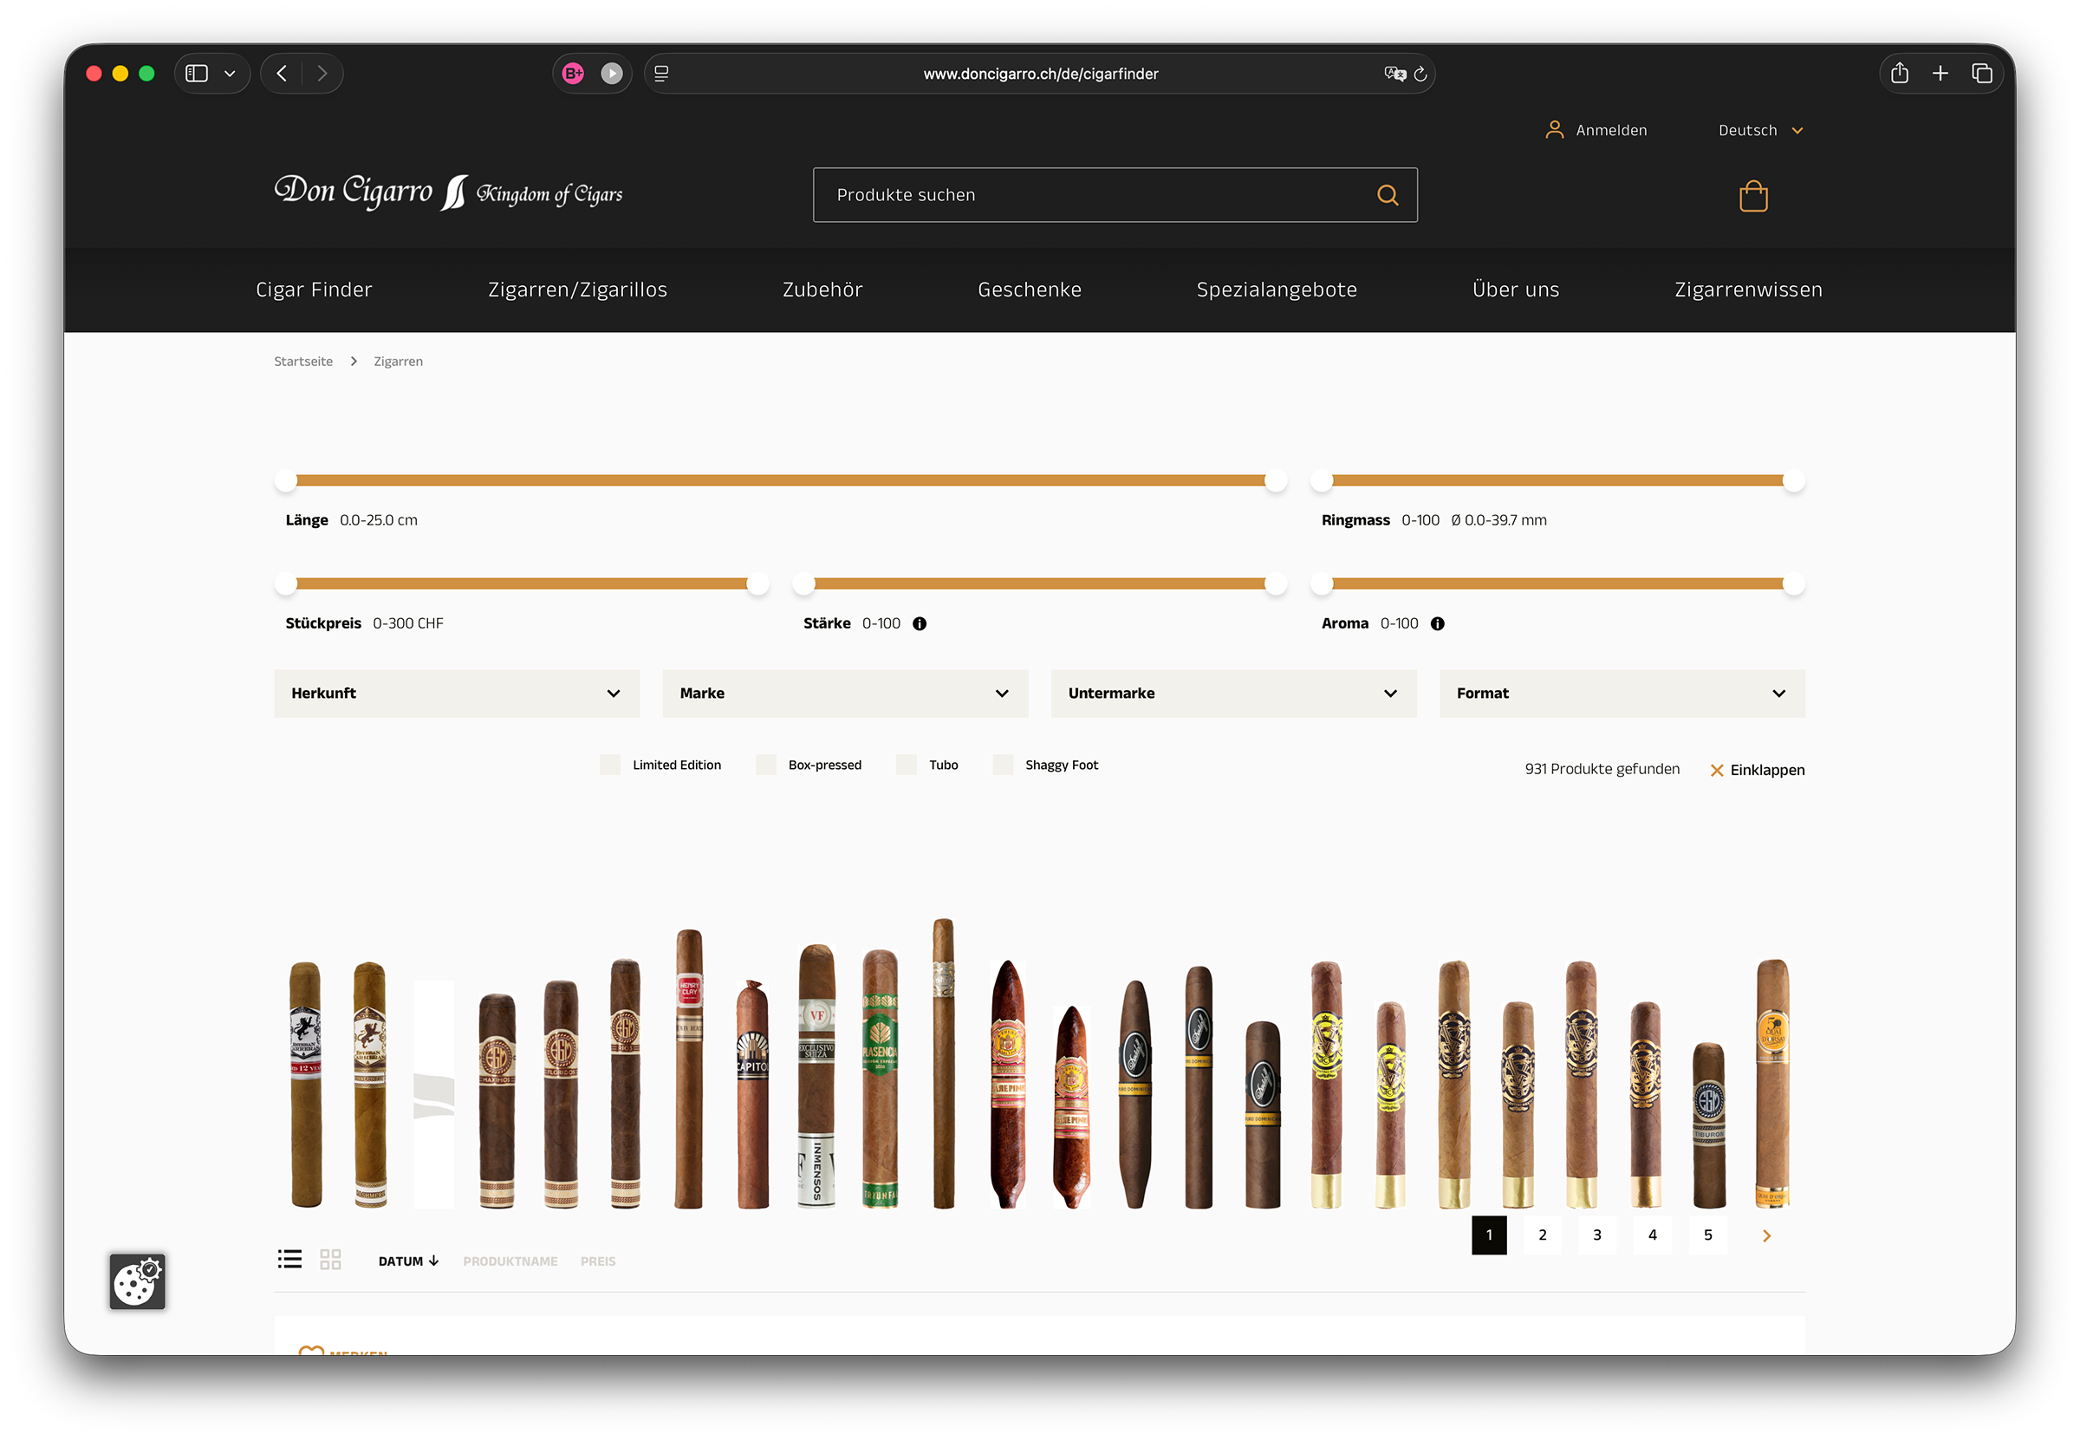Open the Zubehör menu
Viewport: 2080px width, 1440px height.
point(822,290)
